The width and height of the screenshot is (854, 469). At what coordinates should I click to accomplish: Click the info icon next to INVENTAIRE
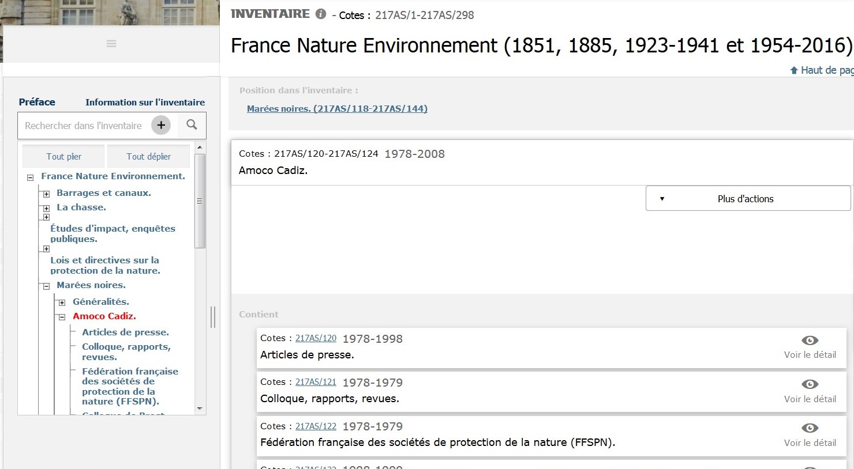[321, 14]
